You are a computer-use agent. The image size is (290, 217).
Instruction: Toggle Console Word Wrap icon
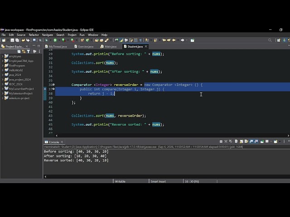tap(246, 142)
